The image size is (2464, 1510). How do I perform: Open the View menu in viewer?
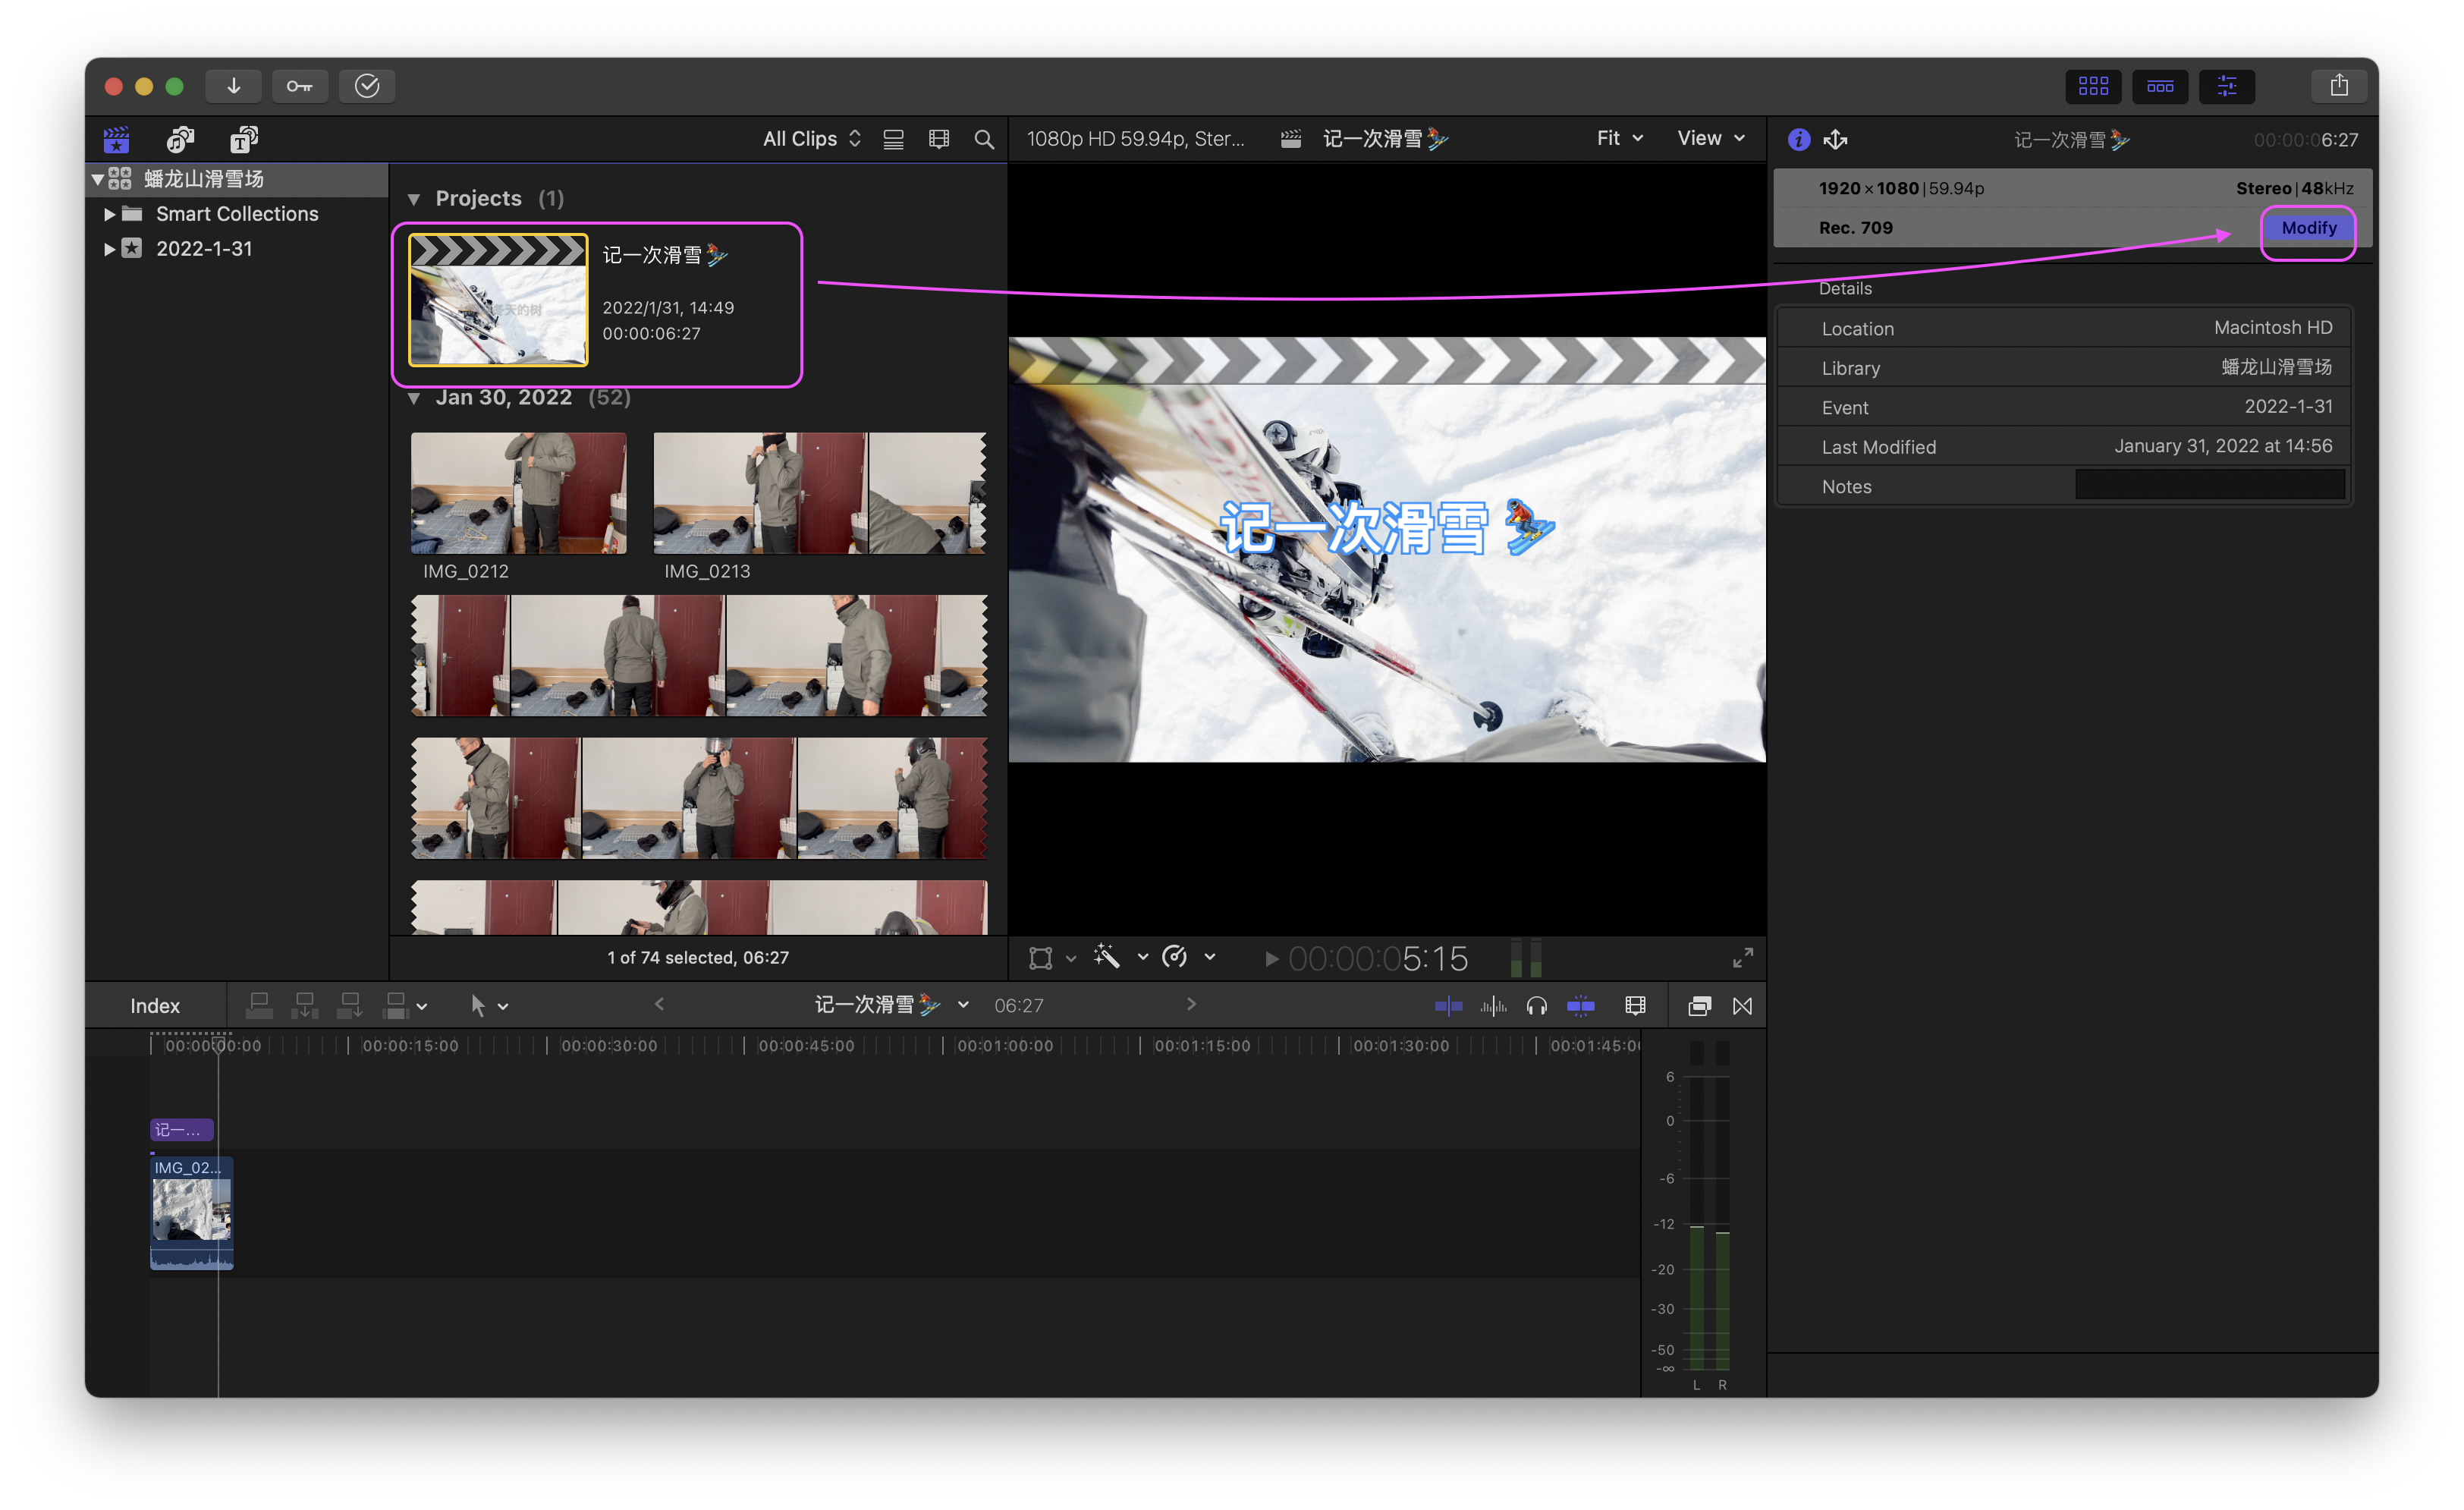[1710, 138]
